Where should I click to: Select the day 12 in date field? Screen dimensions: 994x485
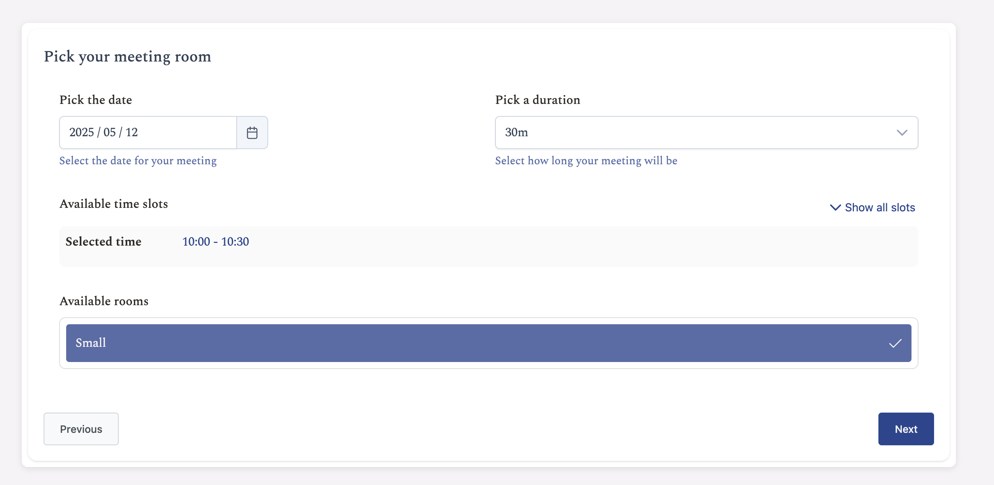(132, 132)
